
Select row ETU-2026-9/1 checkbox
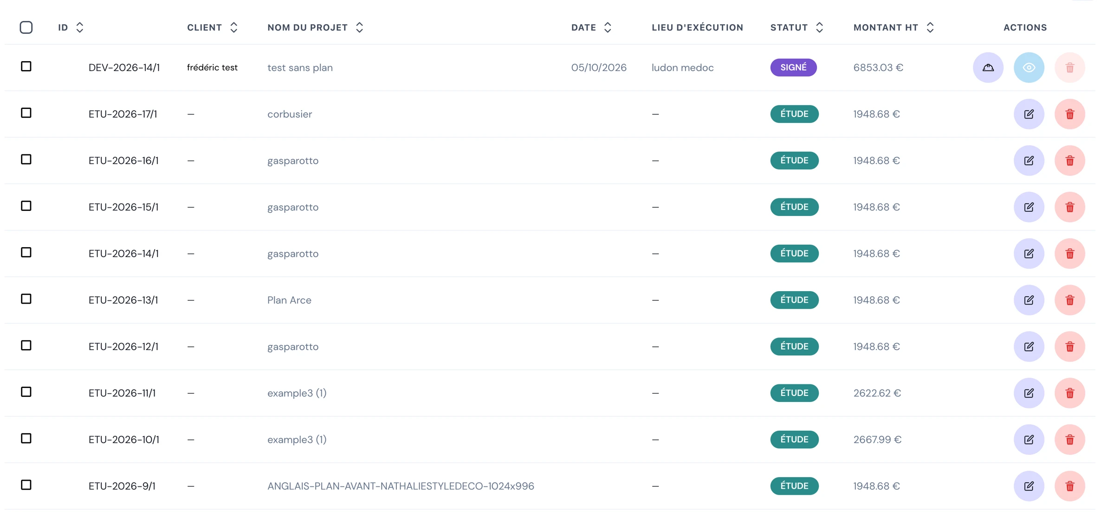(26, 485)
